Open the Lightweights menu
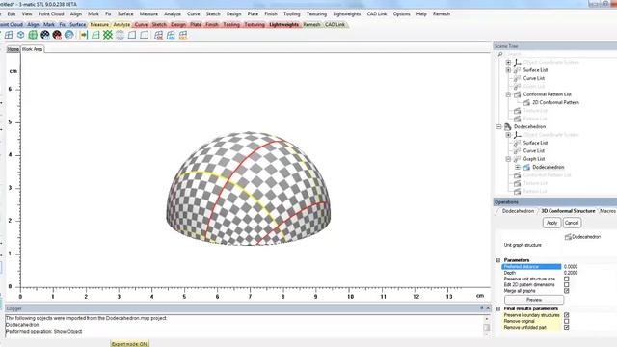 [346, 13]
